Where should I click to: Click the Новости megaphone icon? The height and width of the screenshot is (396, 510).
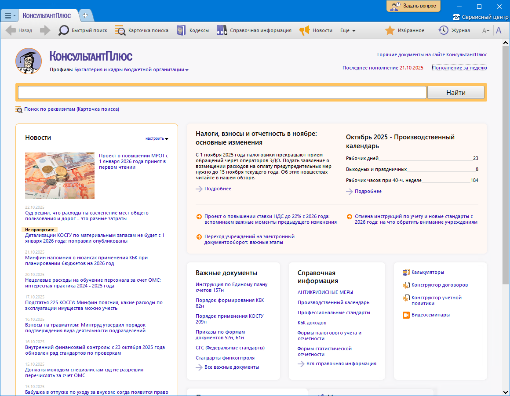(305, 30)
